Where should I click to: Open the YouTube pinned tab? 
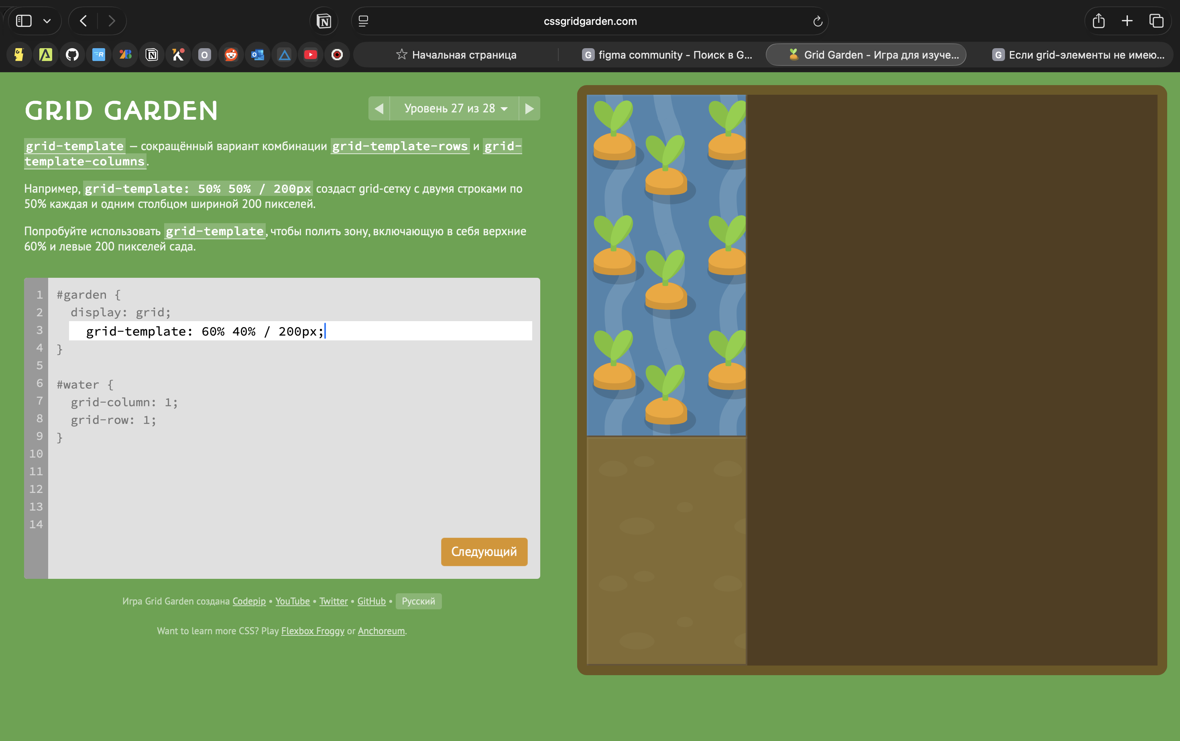[310, 55]
